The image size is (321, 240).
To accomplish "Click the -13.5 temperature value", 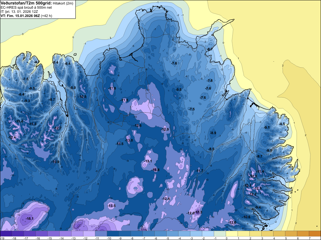I will pyautogui.click(x=112, y=206).
